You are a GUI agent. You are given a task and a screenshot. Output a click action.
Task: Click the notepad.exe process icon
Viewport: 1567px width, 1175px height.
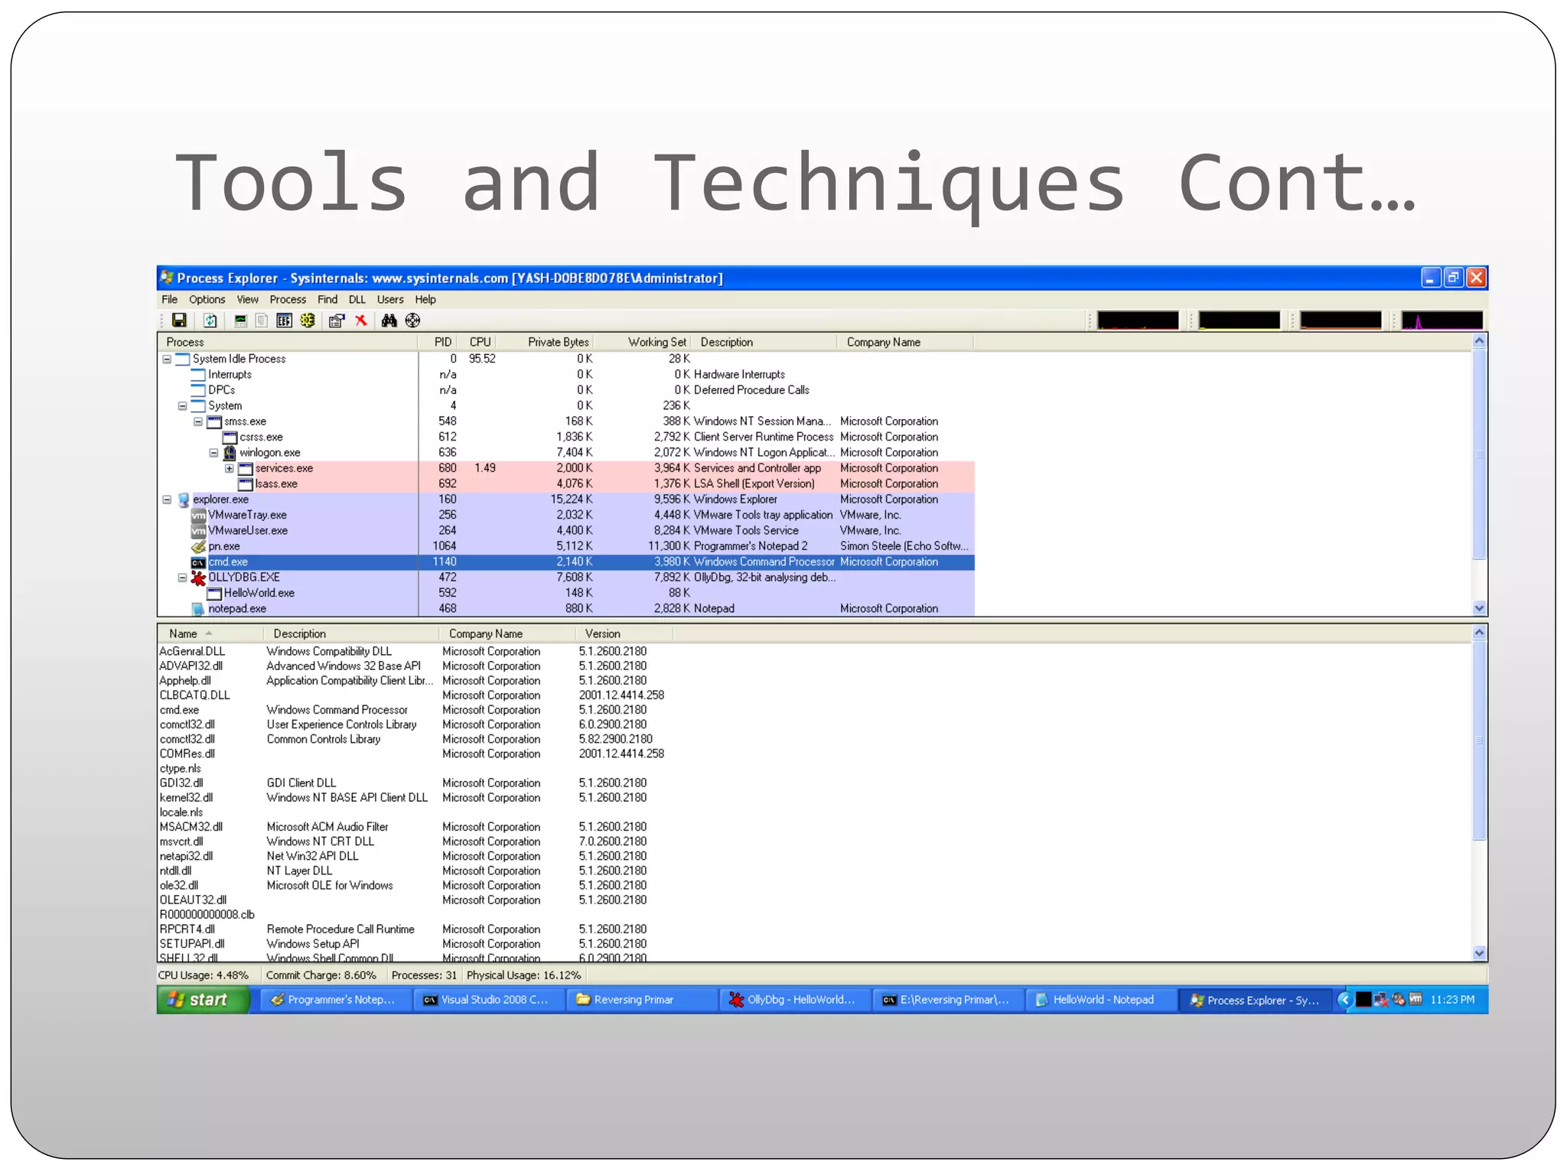coord(199,609)
